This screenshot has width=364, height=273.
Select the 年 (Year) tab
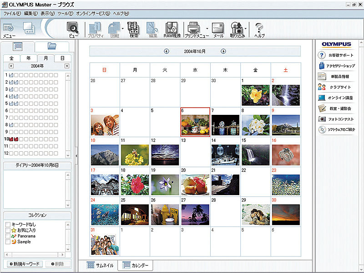pos(29,58)
